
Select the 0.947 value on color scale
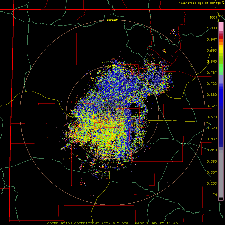(x=212, y=39)
